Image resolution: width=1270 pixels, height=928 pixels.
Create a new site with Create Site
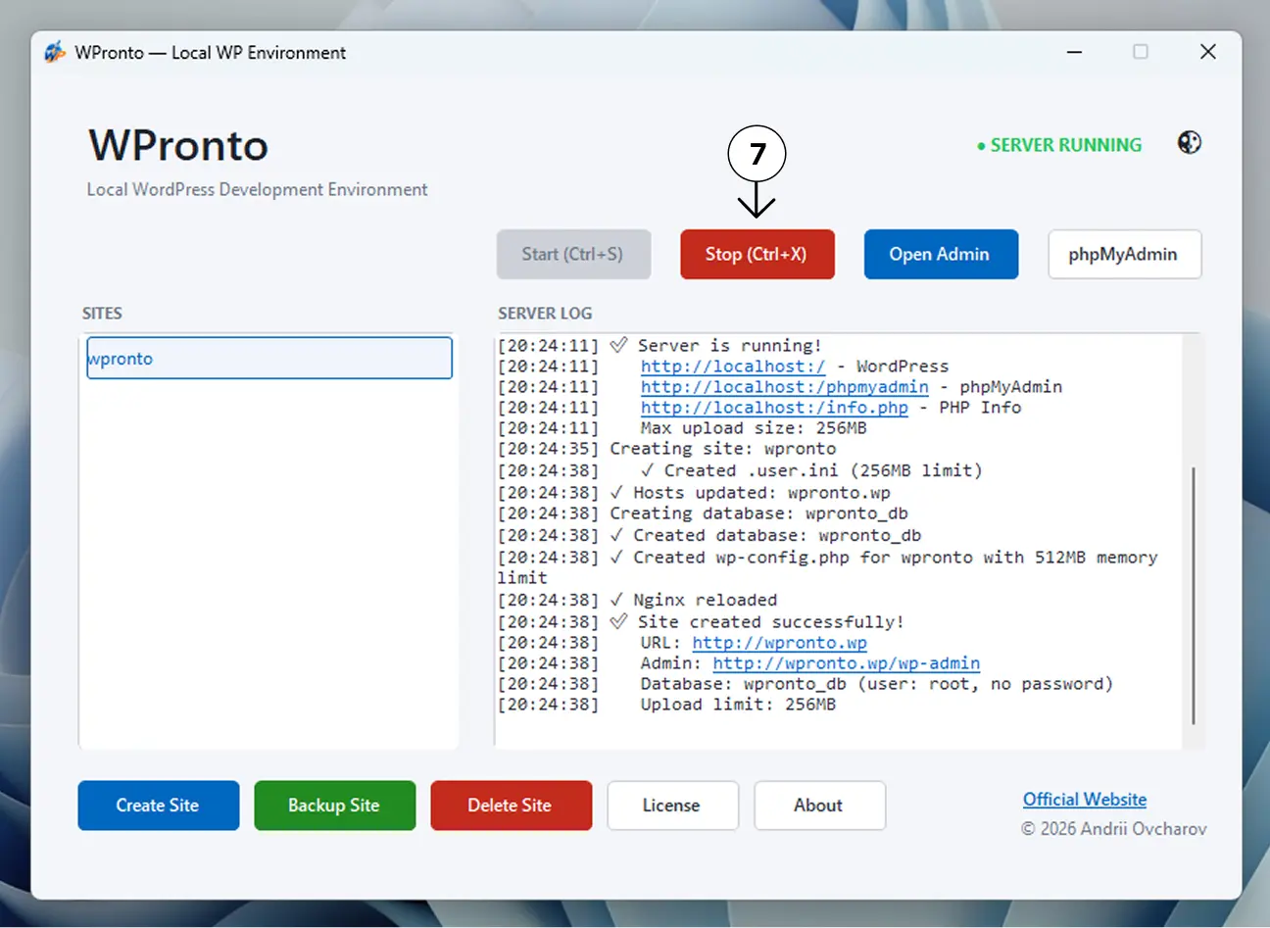tap(159, 806)
